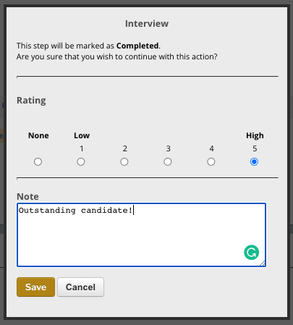The height and width of the screenshot is (325, 293).
Task: Click inside the Note text area
Action: click(x=141, y=235)
